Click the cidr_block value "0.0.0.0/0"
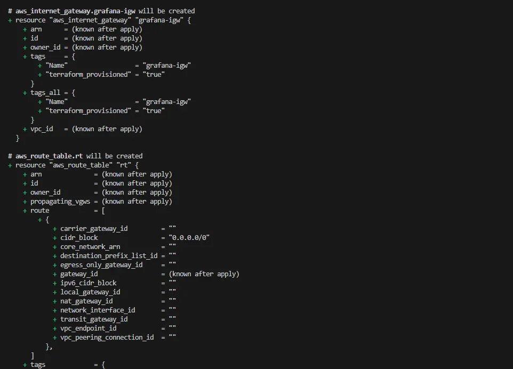 (x=189, y=237)
